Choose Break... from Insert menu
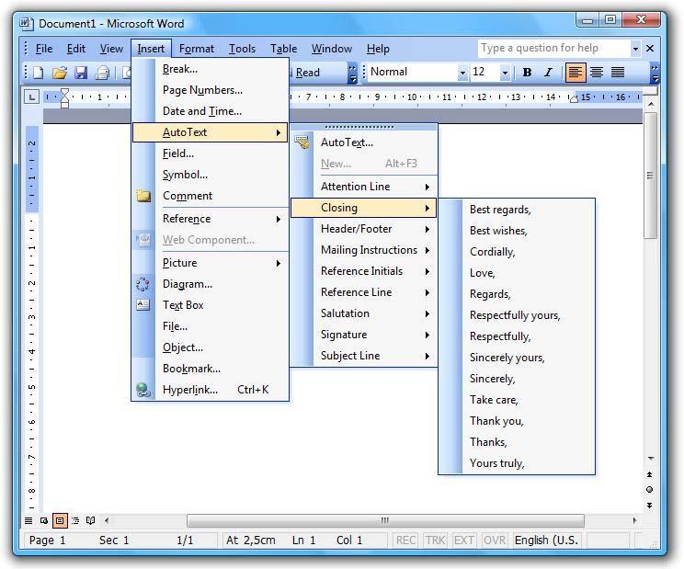The height and width of the screenshot is (569, 684). tap(211, 69)
